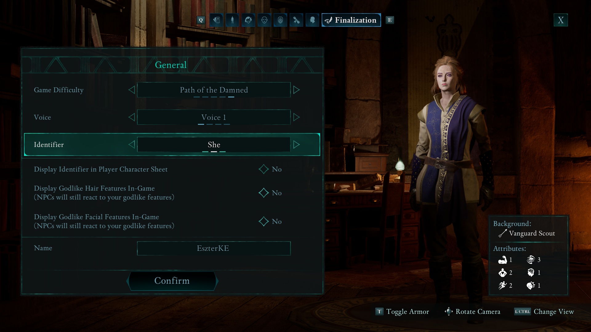
Task: Open the hair customization tab icon
Action: click(248, 20)
